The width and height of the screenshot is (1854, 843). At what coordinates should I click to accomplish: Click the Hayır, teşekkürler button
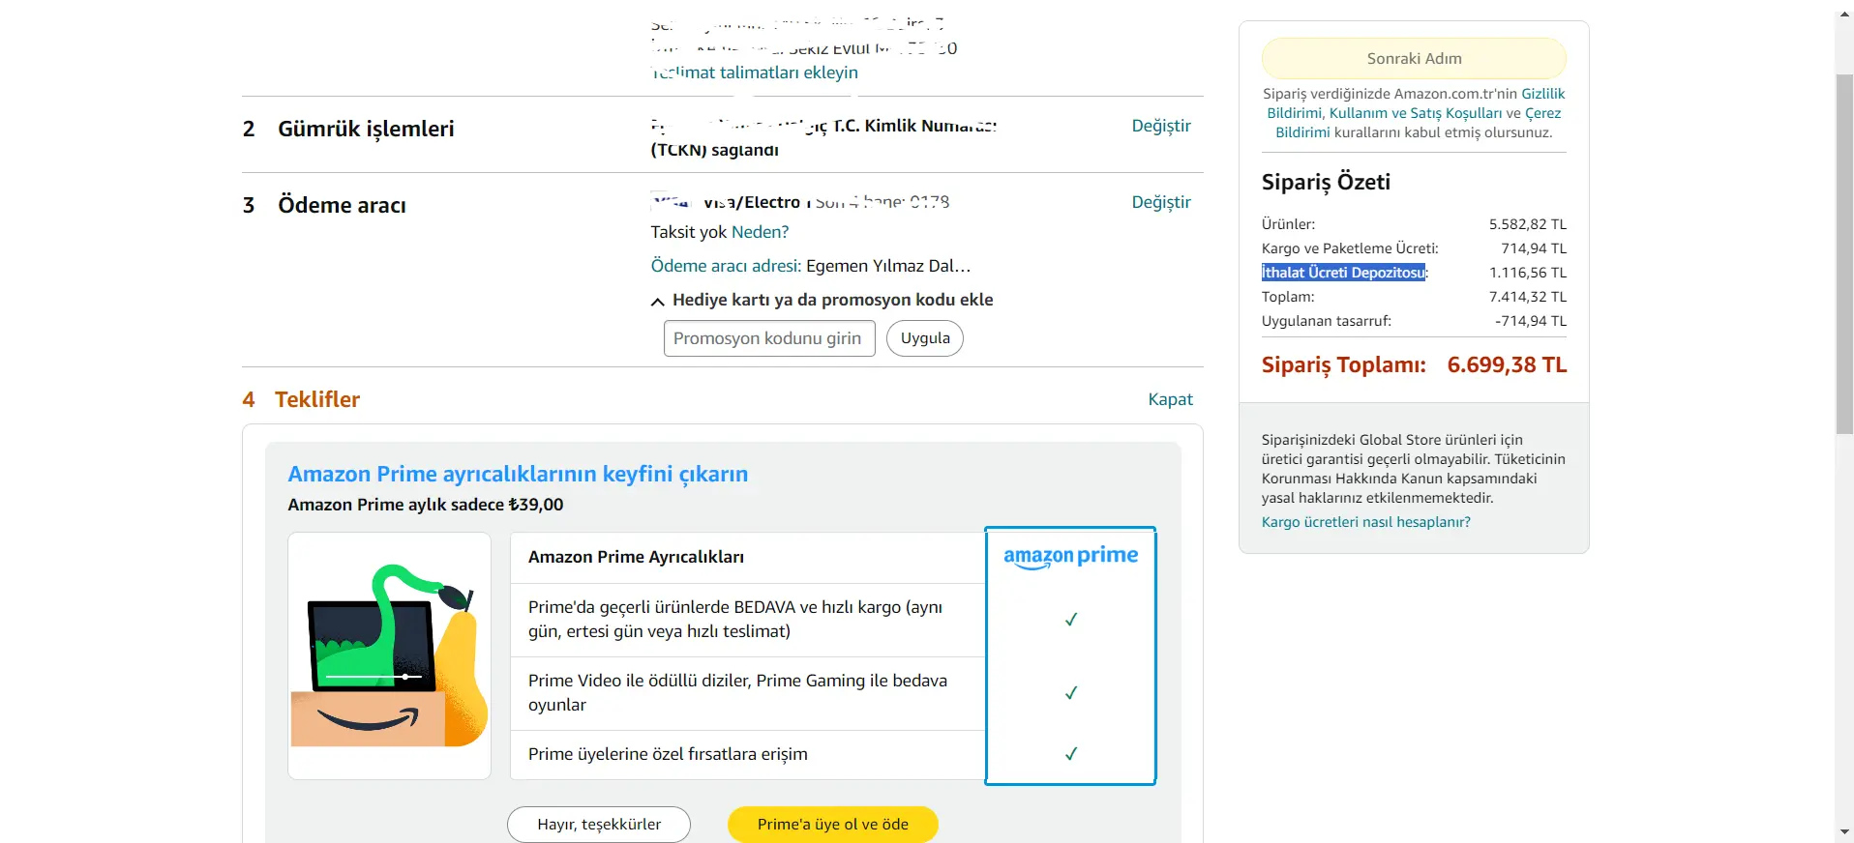599,825
